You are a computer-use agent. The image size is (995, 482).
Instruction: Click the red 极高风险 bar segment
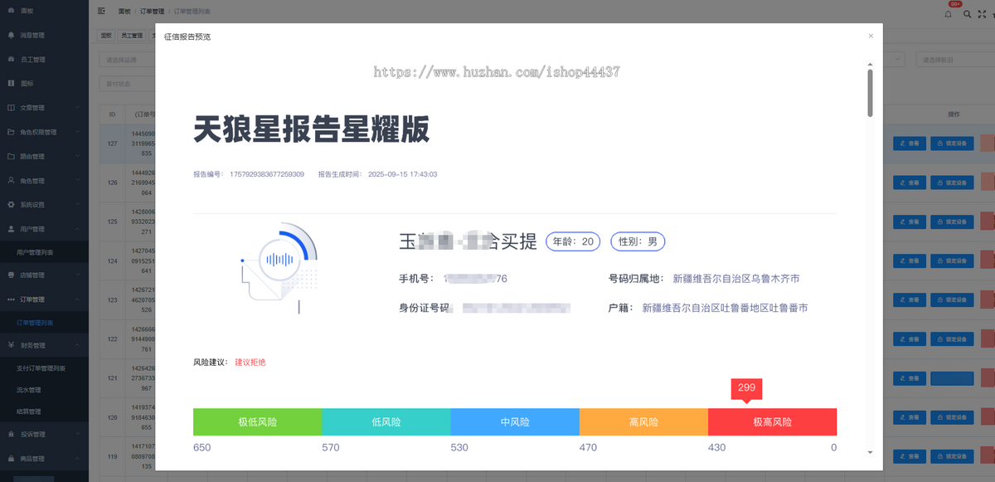[772, 421]
